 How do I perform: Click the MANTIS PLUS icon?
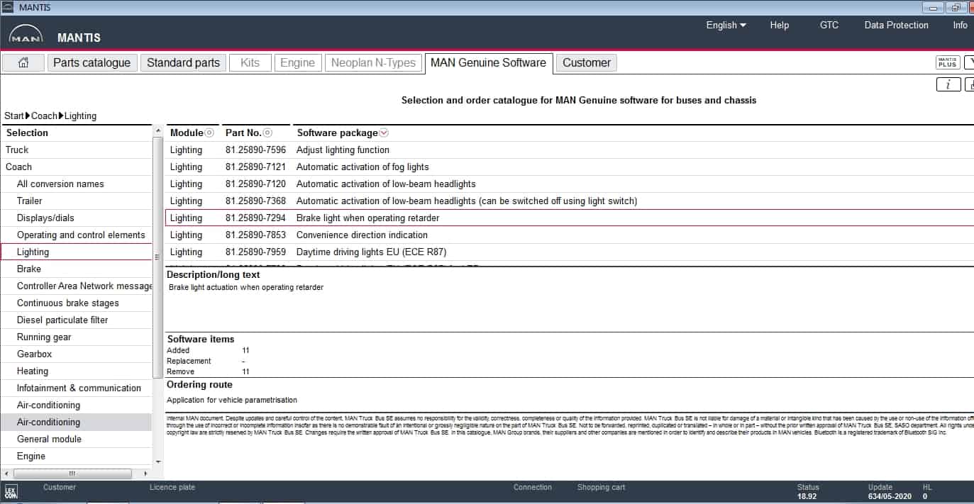(948, 62)
